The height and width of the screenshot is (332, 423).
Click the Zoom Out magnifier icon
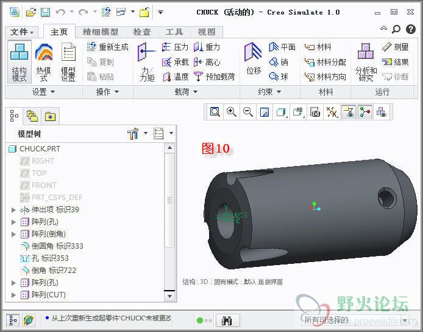[x=248, y=112]
